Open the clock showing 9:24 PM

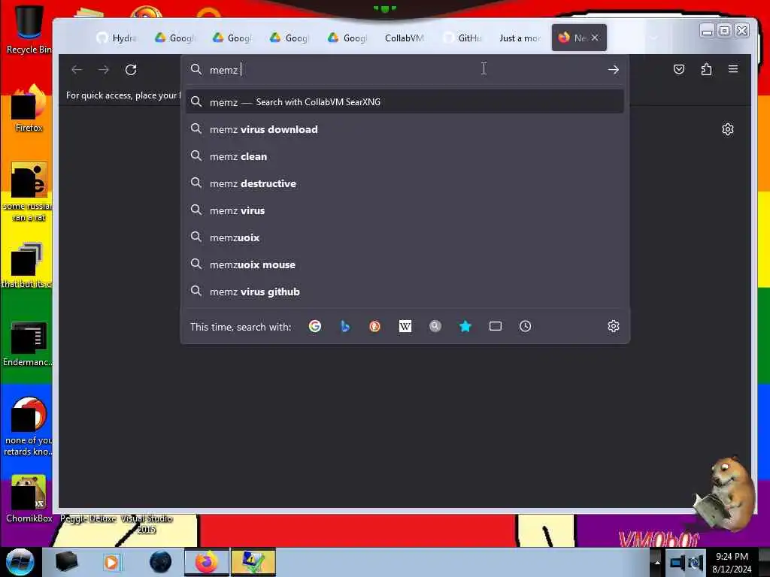[x=732, y=563]
